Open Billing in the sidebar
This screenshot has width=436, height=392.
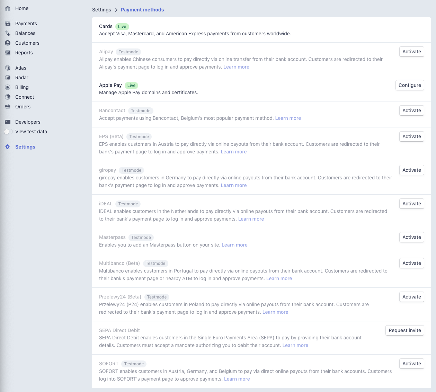coord(22,87)
